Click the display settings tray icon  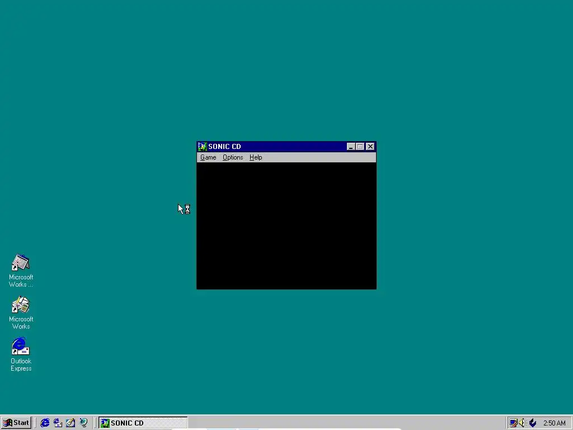point(514,423)
